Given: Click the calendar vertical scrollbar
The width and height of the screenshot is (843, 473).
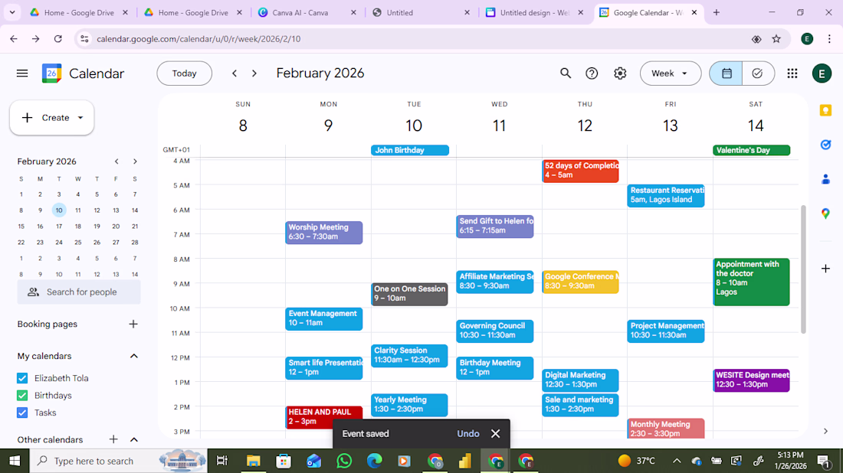Looking at the screenshot, I should click(x=803, y=269).
